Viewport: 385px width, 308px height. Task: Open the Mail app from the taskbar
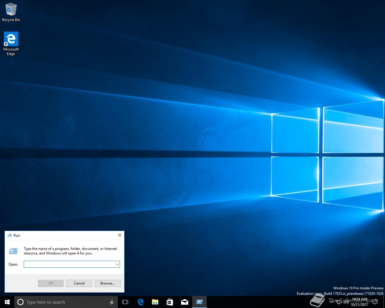pos(184,302)
